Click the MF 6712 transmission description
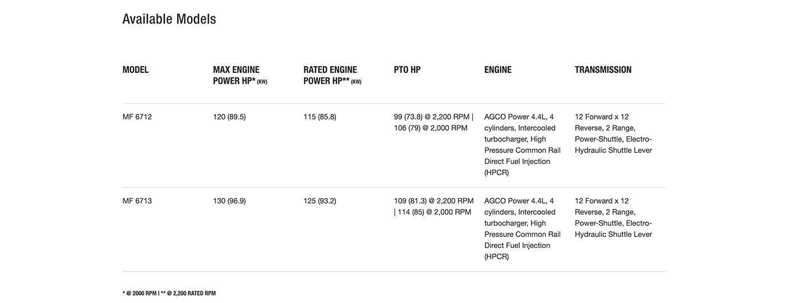Viewport: 785px width, 303px height. 613,134
